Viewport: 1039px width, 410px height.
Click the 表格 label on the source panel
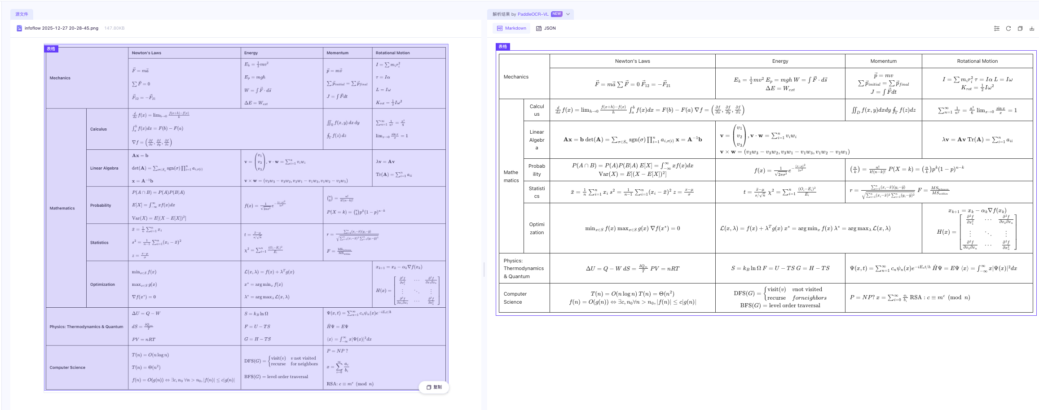[51, 48]
